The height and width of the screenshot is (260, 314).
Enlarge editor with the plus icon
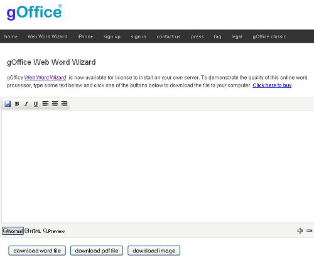[x=300, y=230]
